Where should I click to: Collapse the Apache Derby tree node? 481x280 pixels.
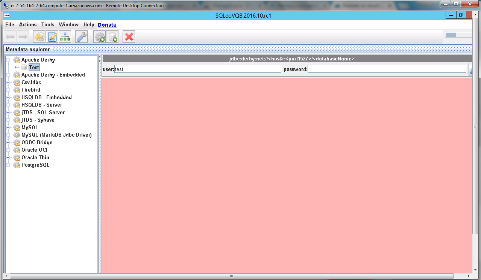coord(8,60)
